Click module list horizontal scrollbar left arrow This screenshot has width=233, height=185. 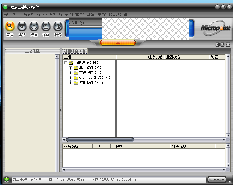pyautogui.click(x=64, y=169)
